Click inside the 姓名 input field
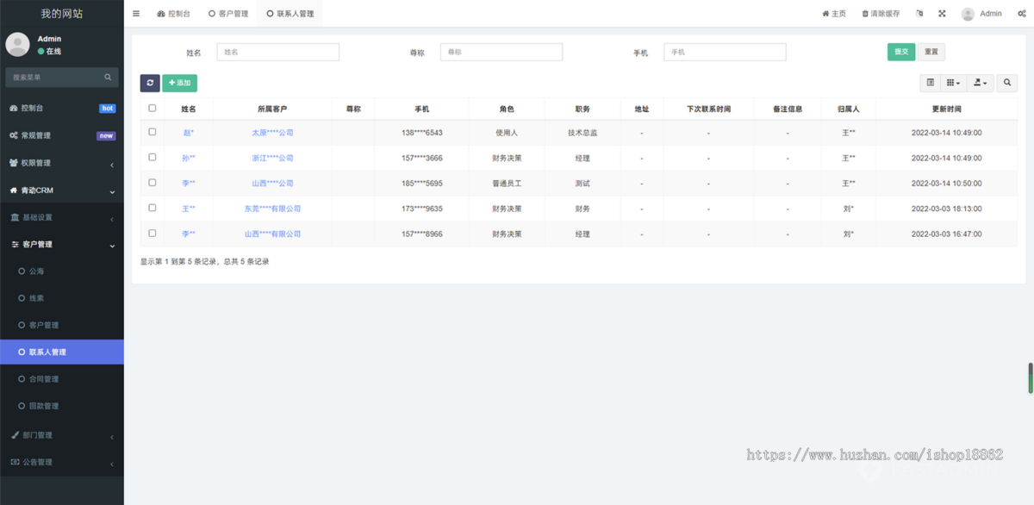This screenshot has width=1034, height=505. (277, 52)
